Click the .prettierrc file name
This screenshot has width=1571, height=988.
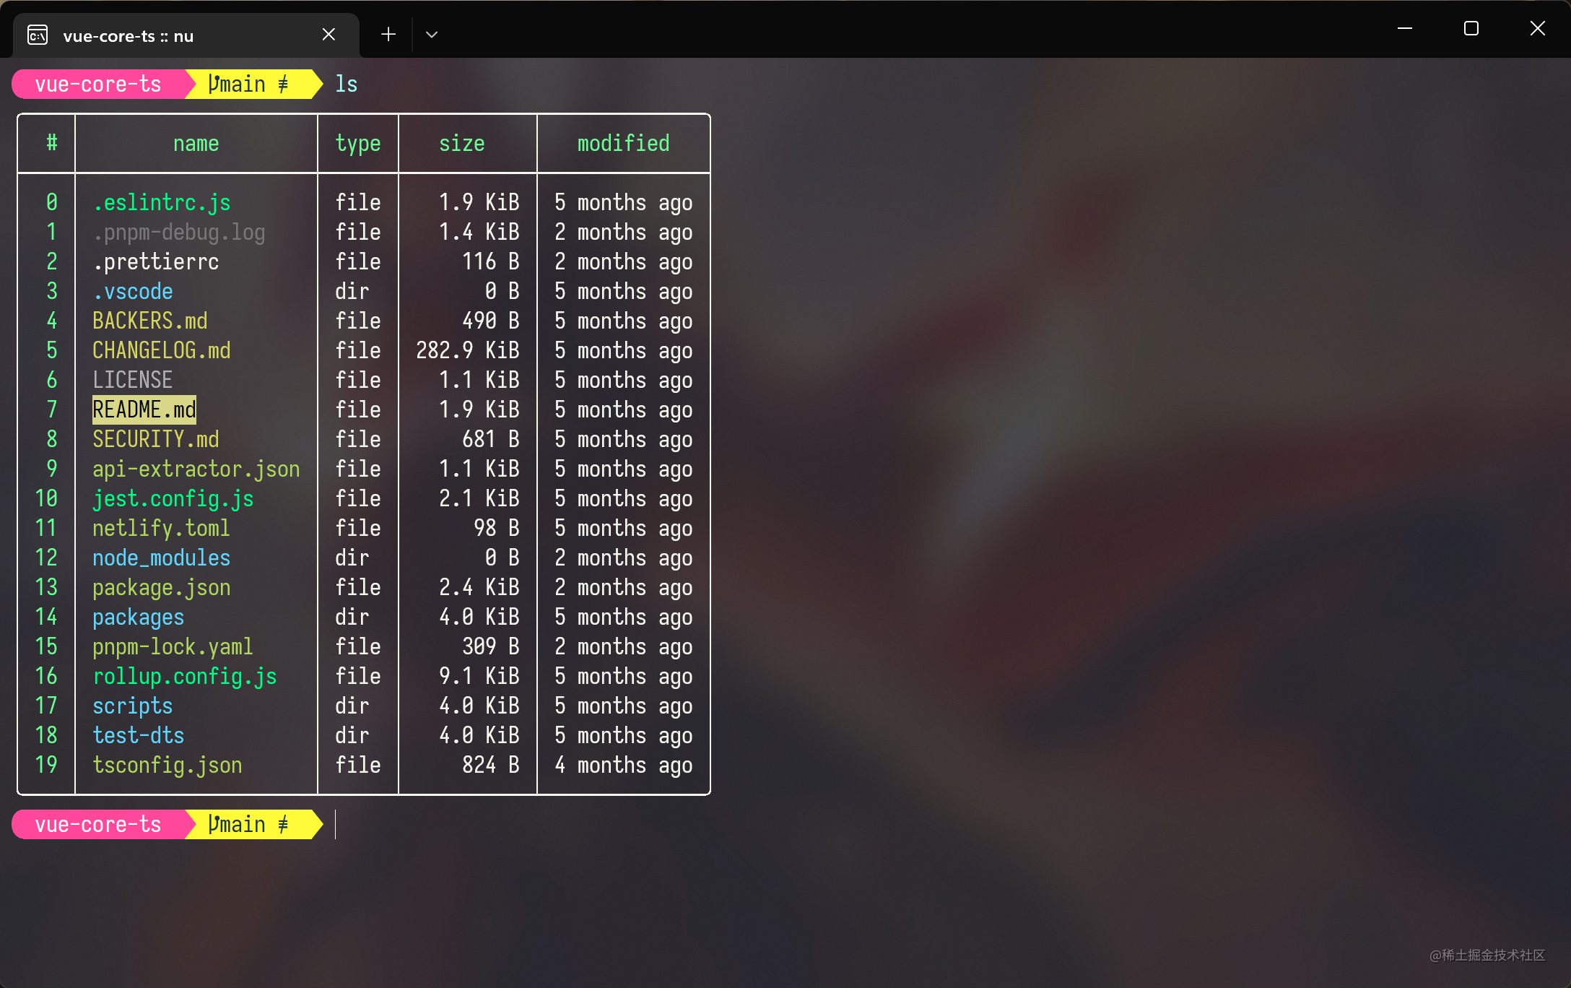pyautogui.click(x=156, y=262)
